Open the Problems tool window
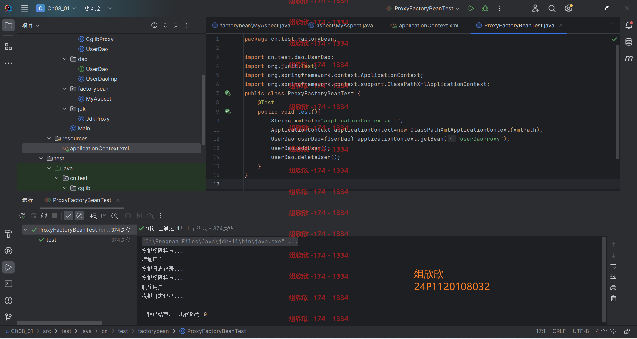The image size is (637, 339). [8, 301]
